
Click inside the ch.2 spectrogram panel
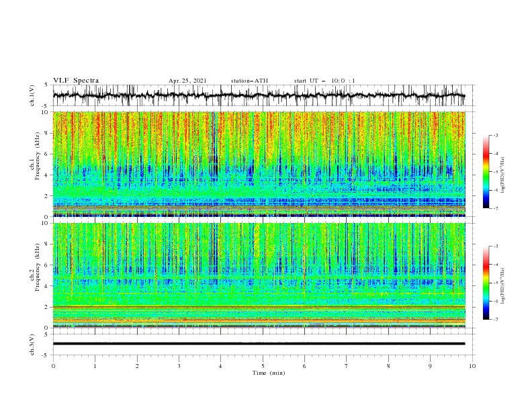pyautogui.click(x=259, y=275)
